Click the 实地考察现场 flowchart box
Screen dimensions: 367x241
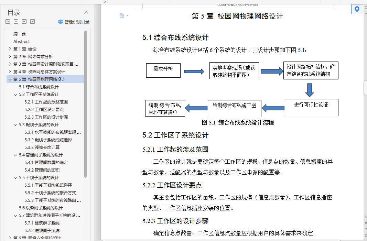234,71
